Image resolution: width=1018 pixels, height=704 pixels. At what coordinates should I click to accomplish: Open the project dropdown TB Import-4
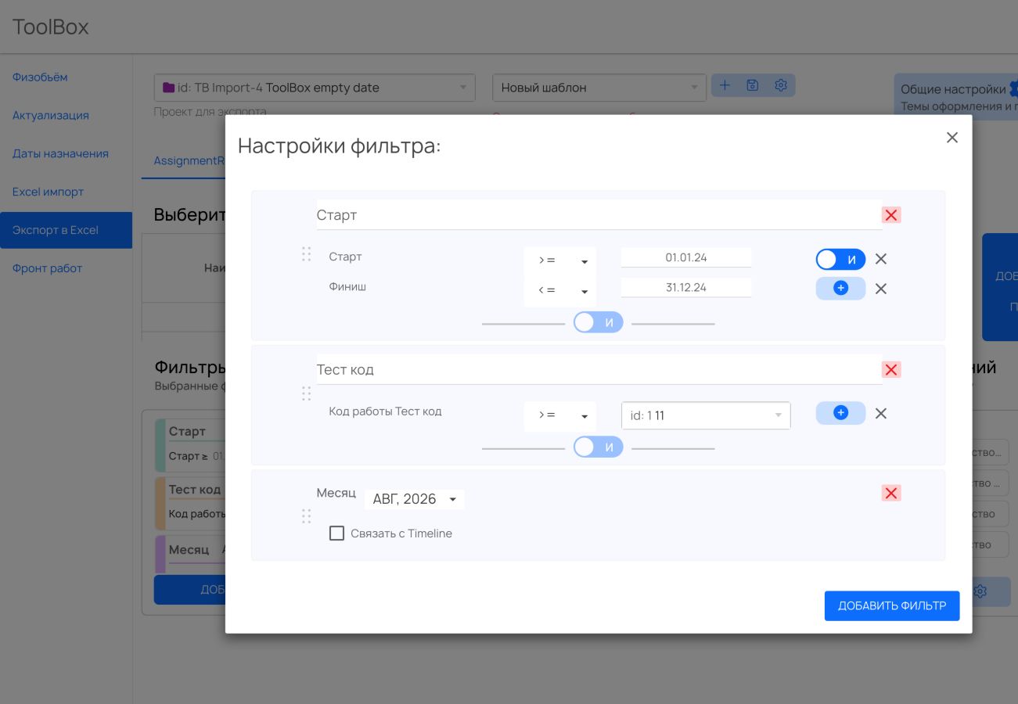[315, 88]
